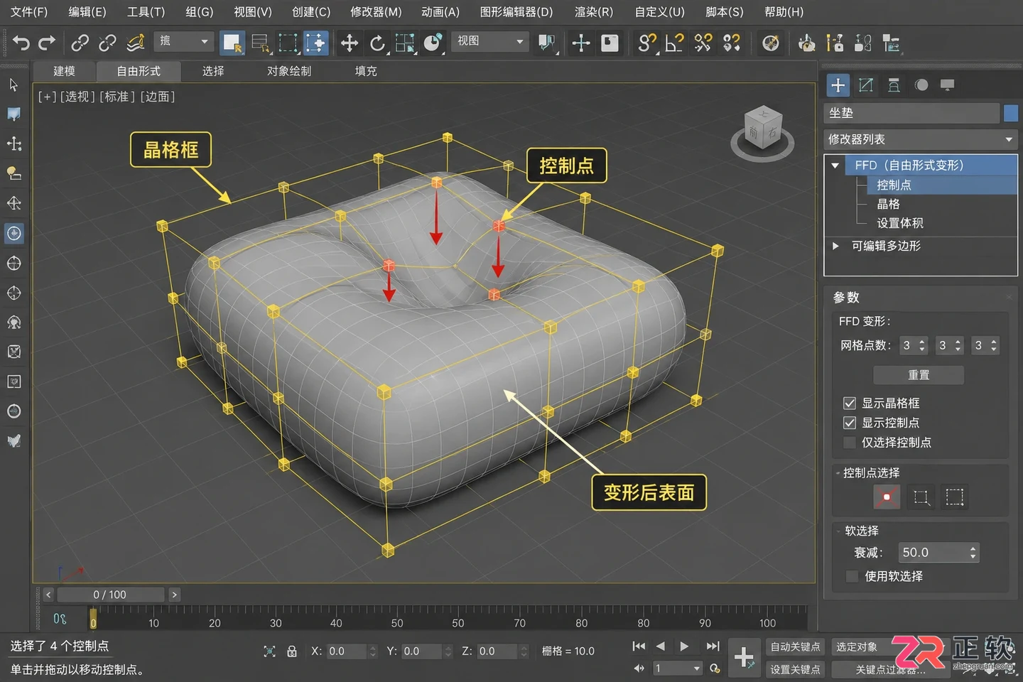Select the Scale tool icon
Image resolution: width=1023 pixels, height=682 pixels.
405,43
